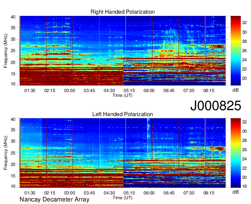251x204 pixels.
Task: Click the 35 MHz tick on the upper frequency axis
Action: pos(13,28)
